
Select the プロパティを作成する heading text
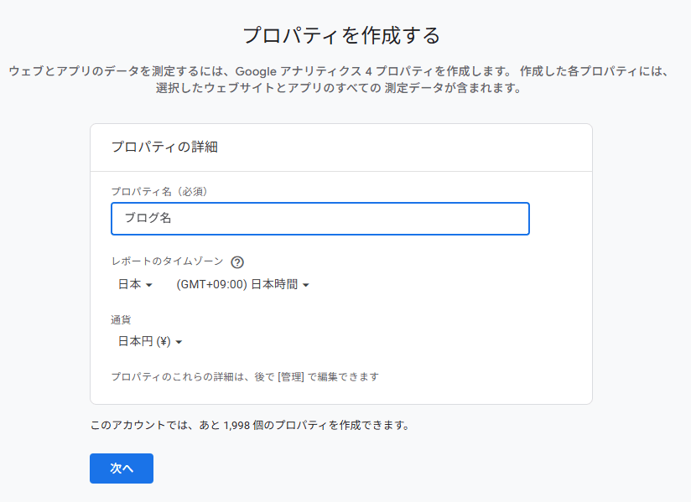pos(341,35)
